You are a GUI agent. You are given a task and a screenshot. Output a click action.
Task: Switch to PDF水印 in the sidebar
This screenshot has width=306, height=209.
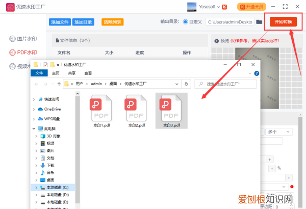click(23, 53)
